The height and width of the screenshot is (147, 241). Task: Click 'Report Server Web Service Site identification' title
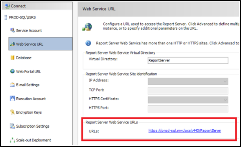(121, 74)
